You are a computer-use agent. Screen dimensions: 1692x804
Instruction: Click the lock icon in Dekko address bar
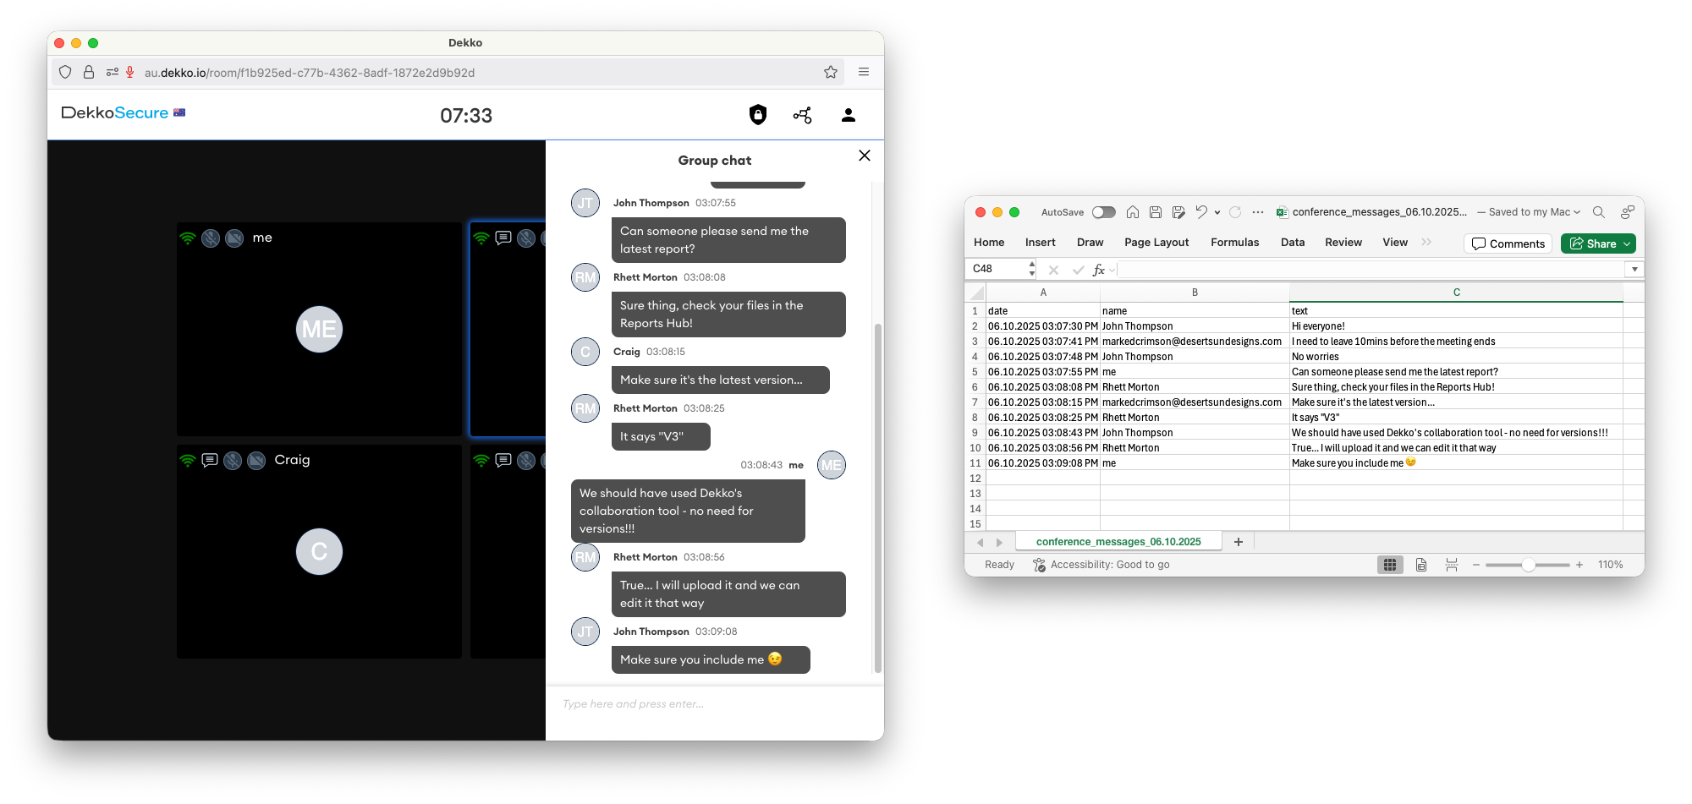pos(89,73)
